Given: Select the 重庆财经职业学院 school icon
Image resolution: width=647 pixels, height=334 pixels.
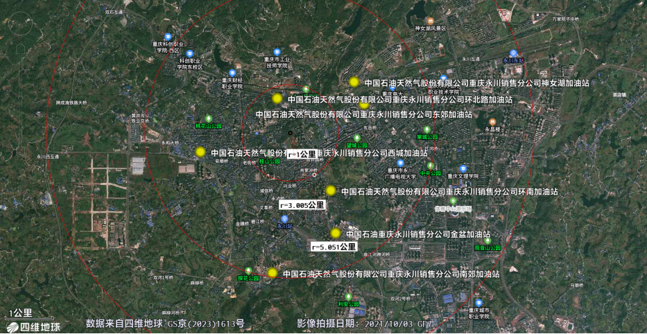Looking at the screenshot, I should (x=232, y=71).
